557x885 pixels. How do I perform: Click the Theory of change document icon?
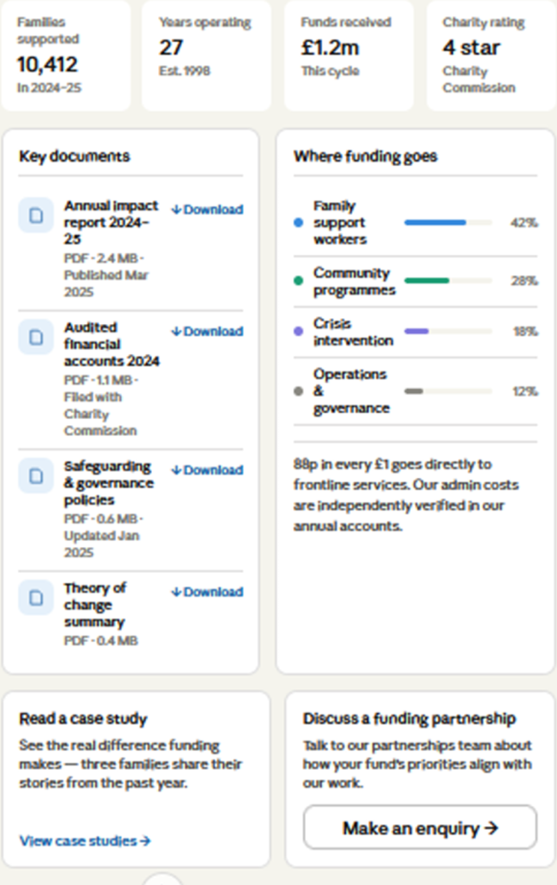[x=35, y=598]
